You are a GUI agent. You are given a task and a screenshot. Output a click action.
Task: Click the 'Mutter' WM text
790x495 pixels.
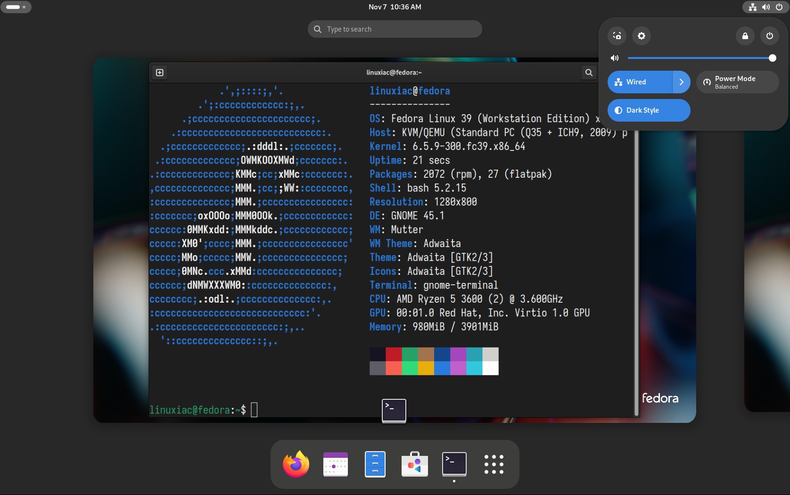(x=407, y=230)
